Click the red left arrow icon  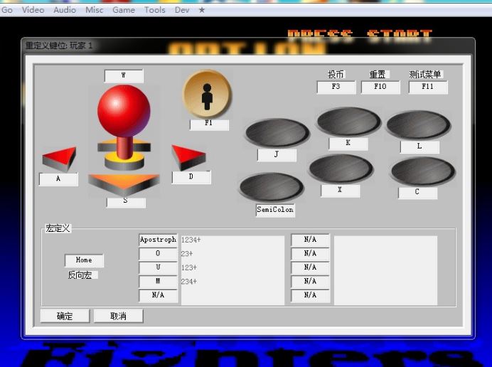(x=60, y=159)
